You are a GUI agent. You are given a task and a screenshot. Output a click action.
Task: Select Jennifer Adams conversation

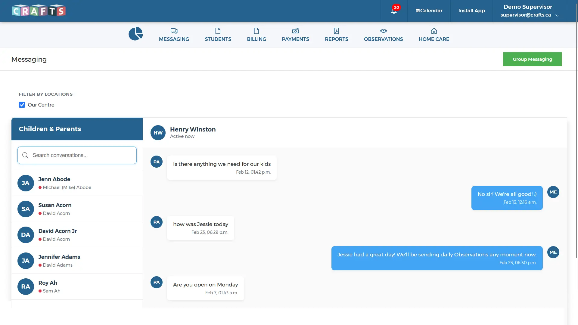coord(77,261)
